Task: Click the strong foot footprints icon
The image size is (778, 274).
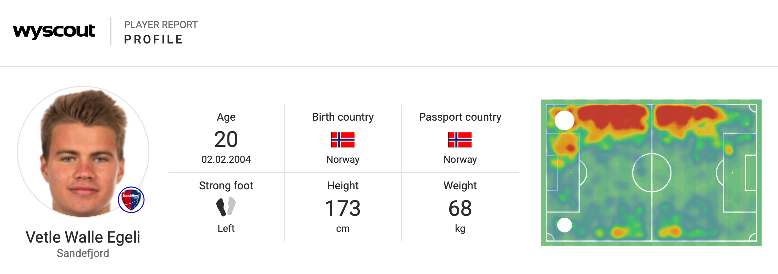Action: pyautogui.click(x=226, y=206)
